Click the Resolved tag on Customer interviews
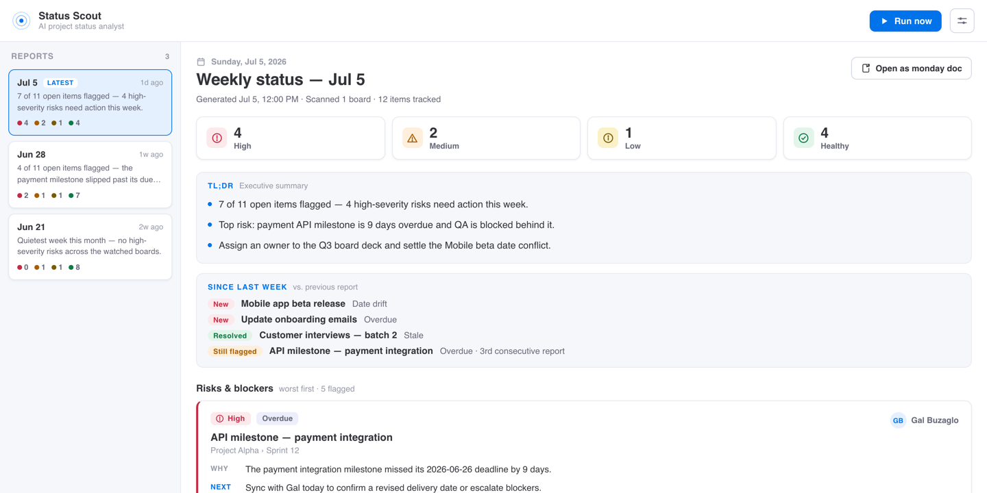The width and height of the screenshot is (987, 493). pos(230,336)
